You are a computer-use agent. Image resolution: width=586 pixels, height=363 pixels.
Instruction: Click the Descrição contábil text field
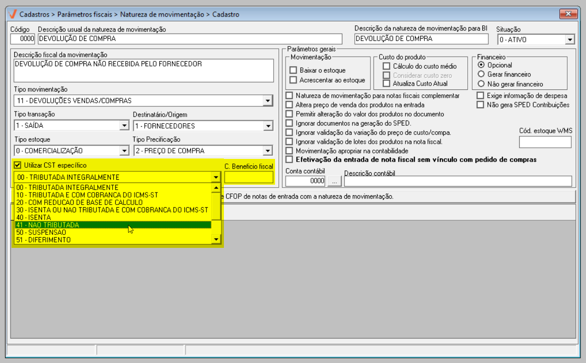[457, 181]
